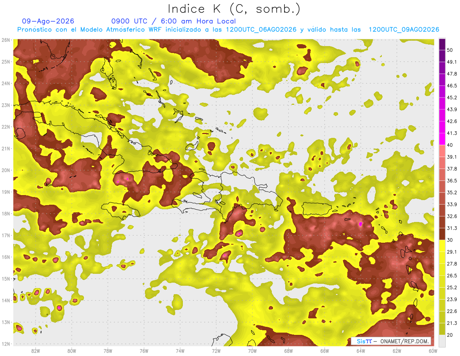Image resolution: width=460 pixels, height=356 pixels.
Task: Click the 'ONAMET/REP.DOM.' source label
Action: point(404,341)
